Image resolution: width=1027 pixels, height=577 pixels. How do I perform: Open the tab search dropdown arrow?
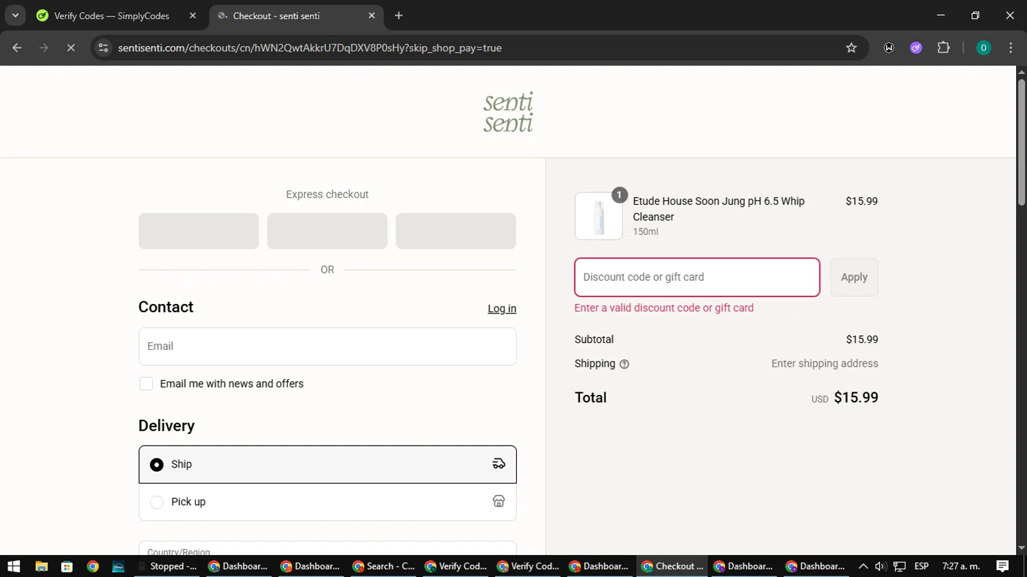click(15, 16)
